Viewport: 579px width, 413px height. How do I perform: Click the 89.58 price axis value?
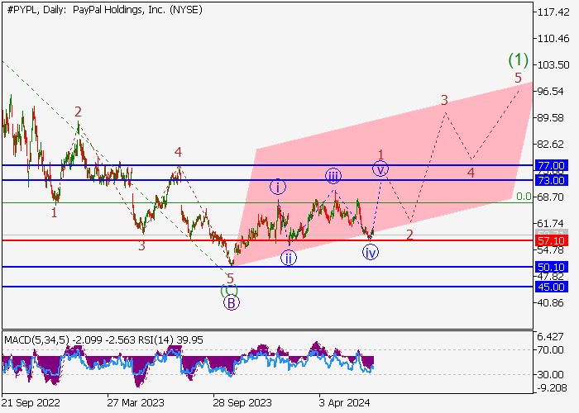pyautogui.click(x=551, y=118)
